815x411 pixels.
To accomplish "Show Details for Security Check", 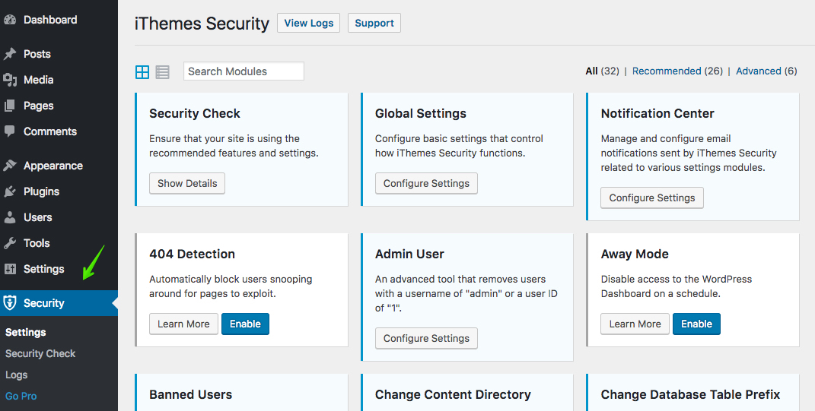I will point(187,183).
